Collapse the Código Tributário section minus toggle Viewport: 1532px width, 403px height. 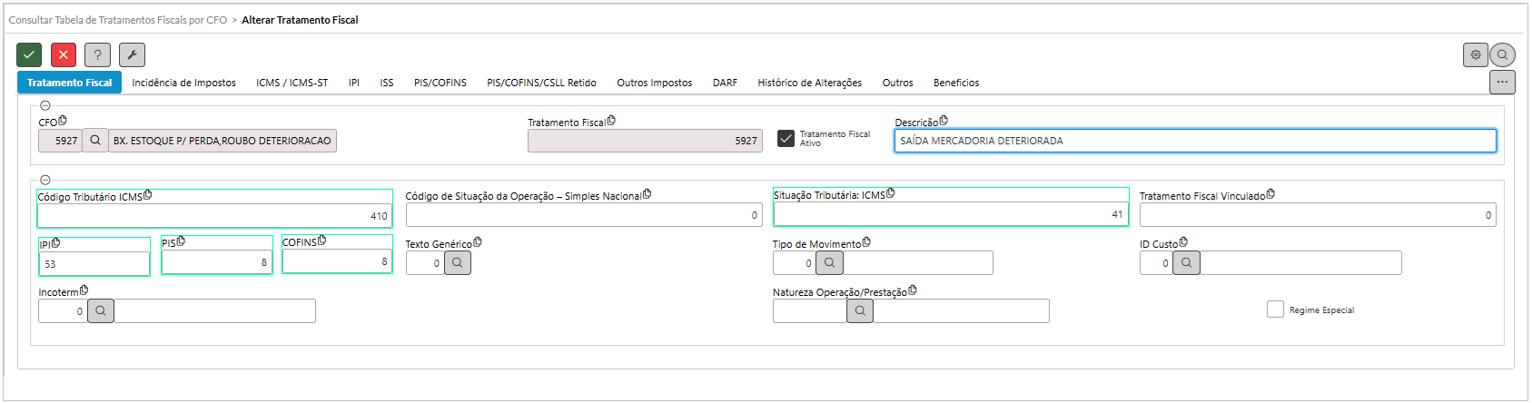45,181
